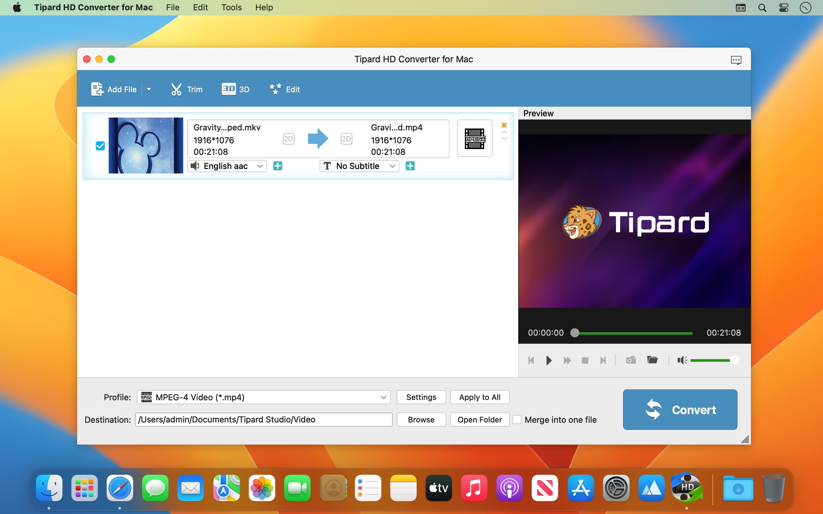Open Messages from the Dock

point(155,488)
